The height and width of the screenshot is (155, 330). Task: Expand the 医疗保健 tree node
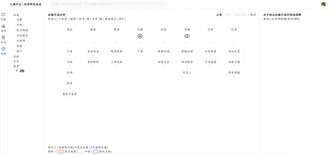tap(15, 30)
